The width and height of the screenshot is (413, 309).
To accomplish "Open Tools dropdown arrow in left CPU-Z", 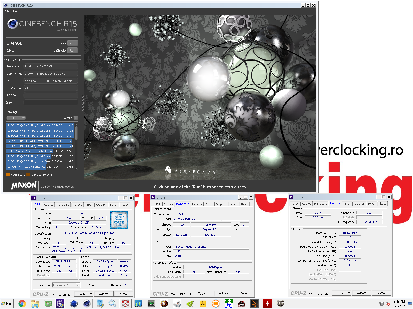I will point(91,294).
